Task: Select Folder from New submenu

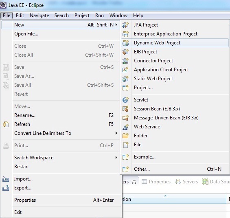Action: [175, 136]
